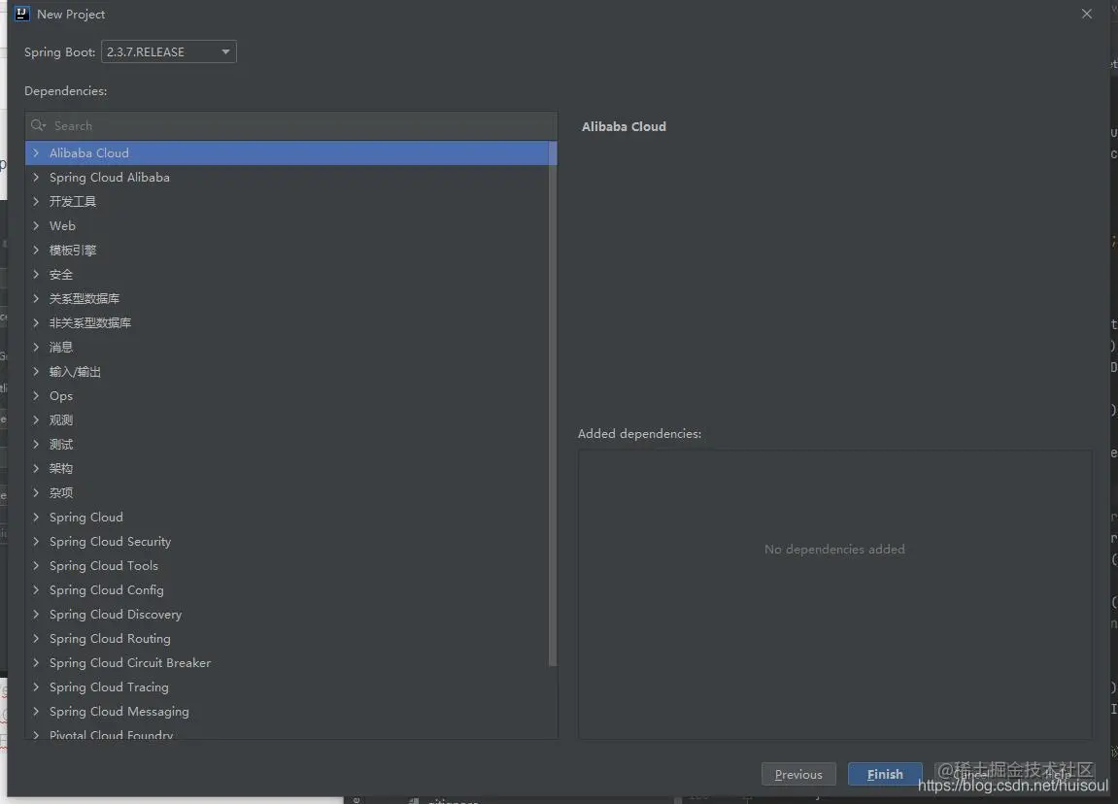Viewport: 1118px width, 804px height.
Task: Expand the Spring Cloud Alibaba chevron
Action: (x=36, y=177)
